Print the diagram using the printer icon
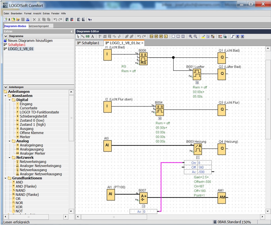This screenshot has width=271, height=225. click(x=27, y=19)
